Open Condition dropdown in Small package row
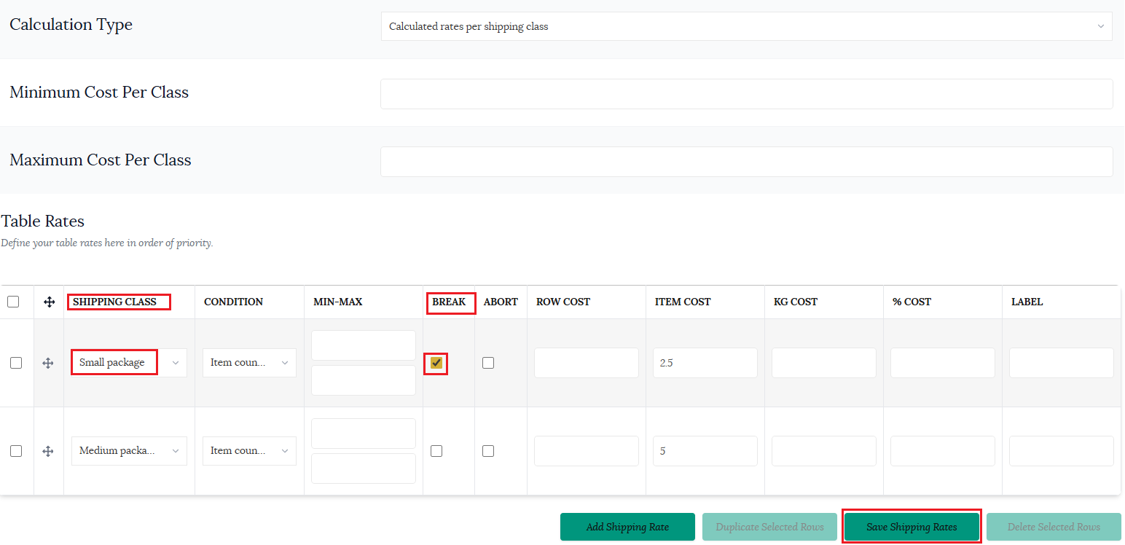 point(249,363)
